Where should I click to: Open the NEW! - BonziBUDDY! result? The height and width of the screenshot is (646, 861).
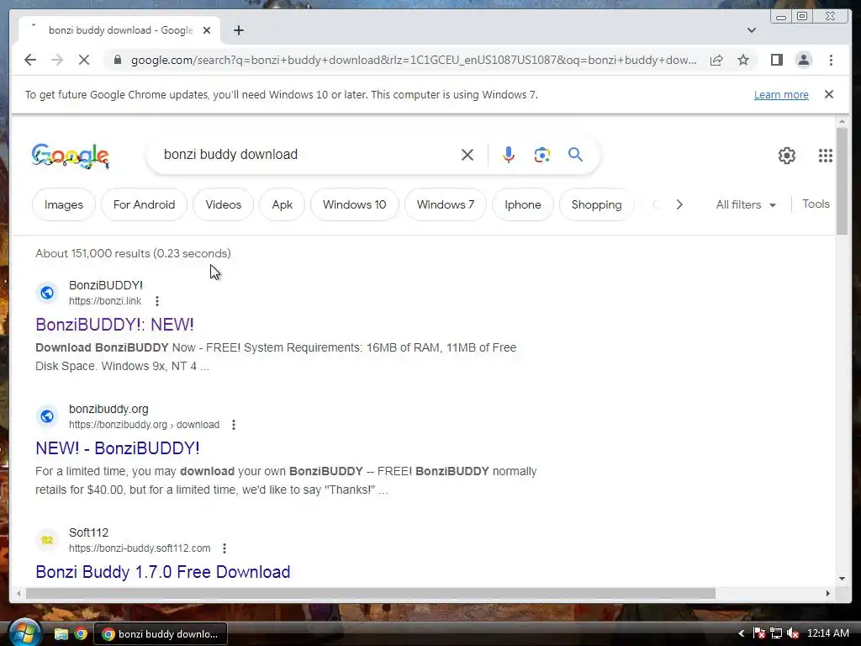118,447
